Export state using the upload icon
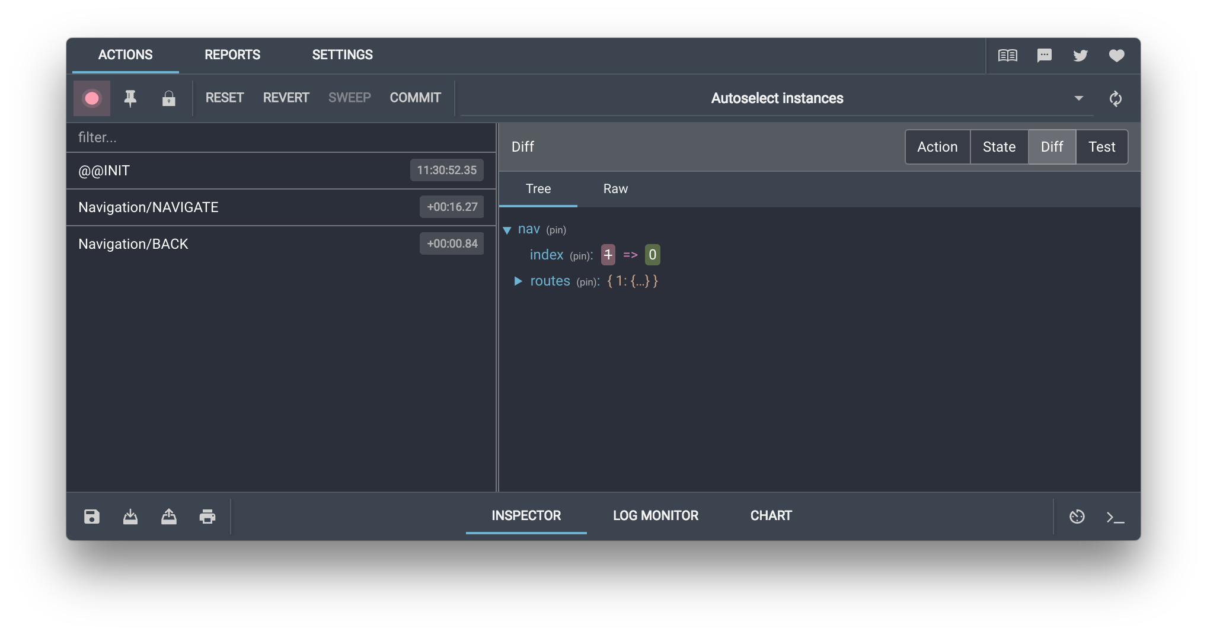 (169, 516)
